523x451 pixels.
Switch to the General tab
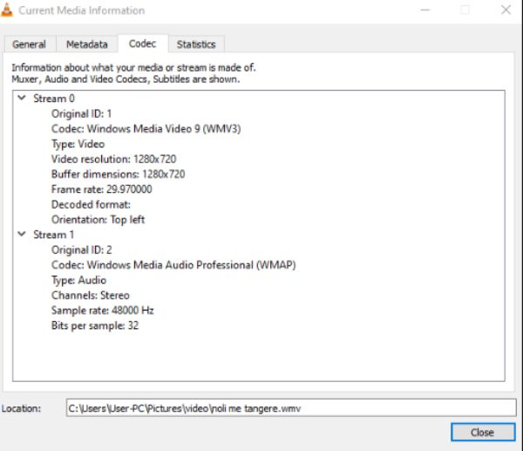pos(30,44)
